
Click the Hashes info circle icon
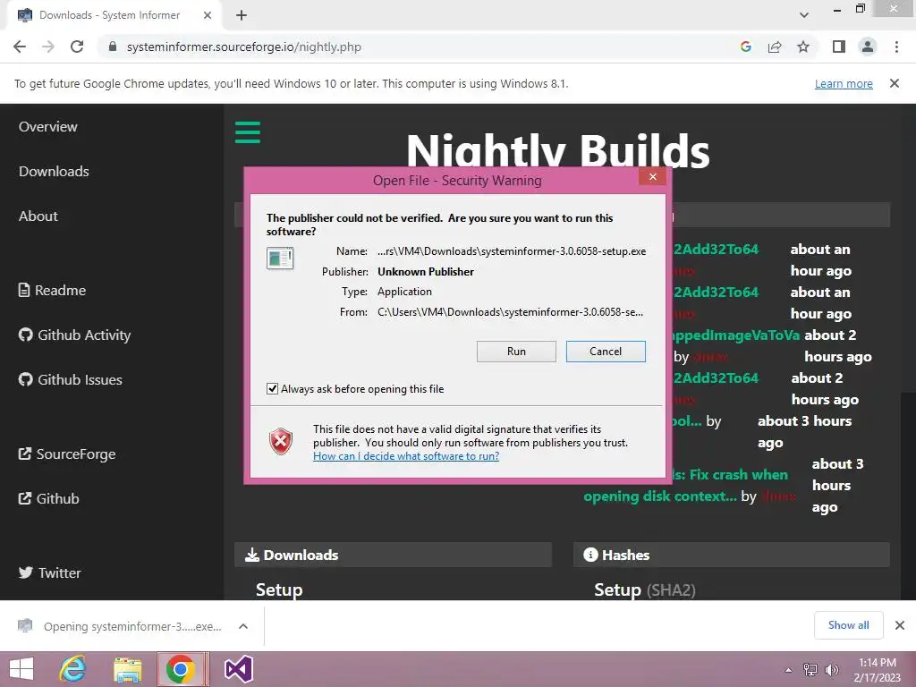click(x=590, y=555)
